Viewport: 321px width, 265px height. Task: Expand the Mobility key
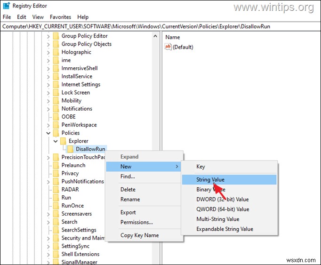coord(48,101)
